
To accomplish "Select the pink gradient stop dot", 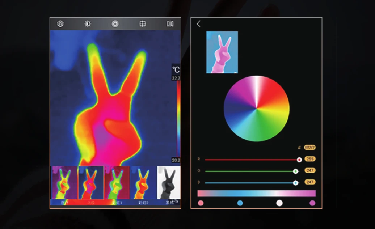I will coord(201,203).
